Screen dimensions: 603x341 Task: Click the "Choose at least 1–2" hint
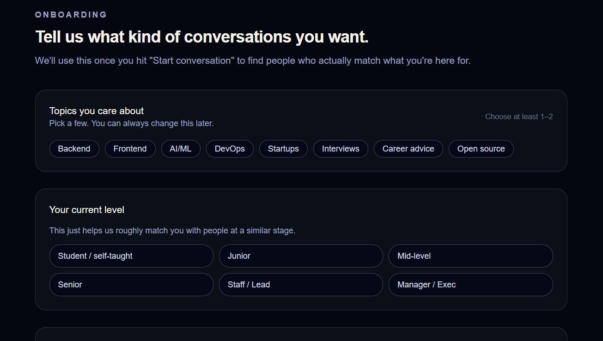click(519, 117)
